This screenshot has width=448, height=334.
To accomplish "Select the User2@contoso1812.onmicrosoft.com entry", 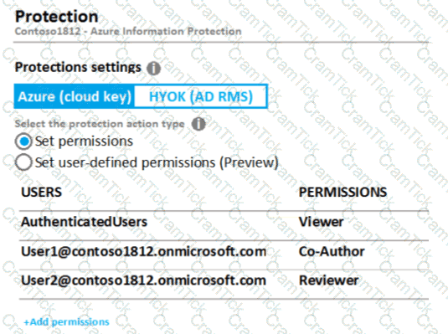I will 144,280.
